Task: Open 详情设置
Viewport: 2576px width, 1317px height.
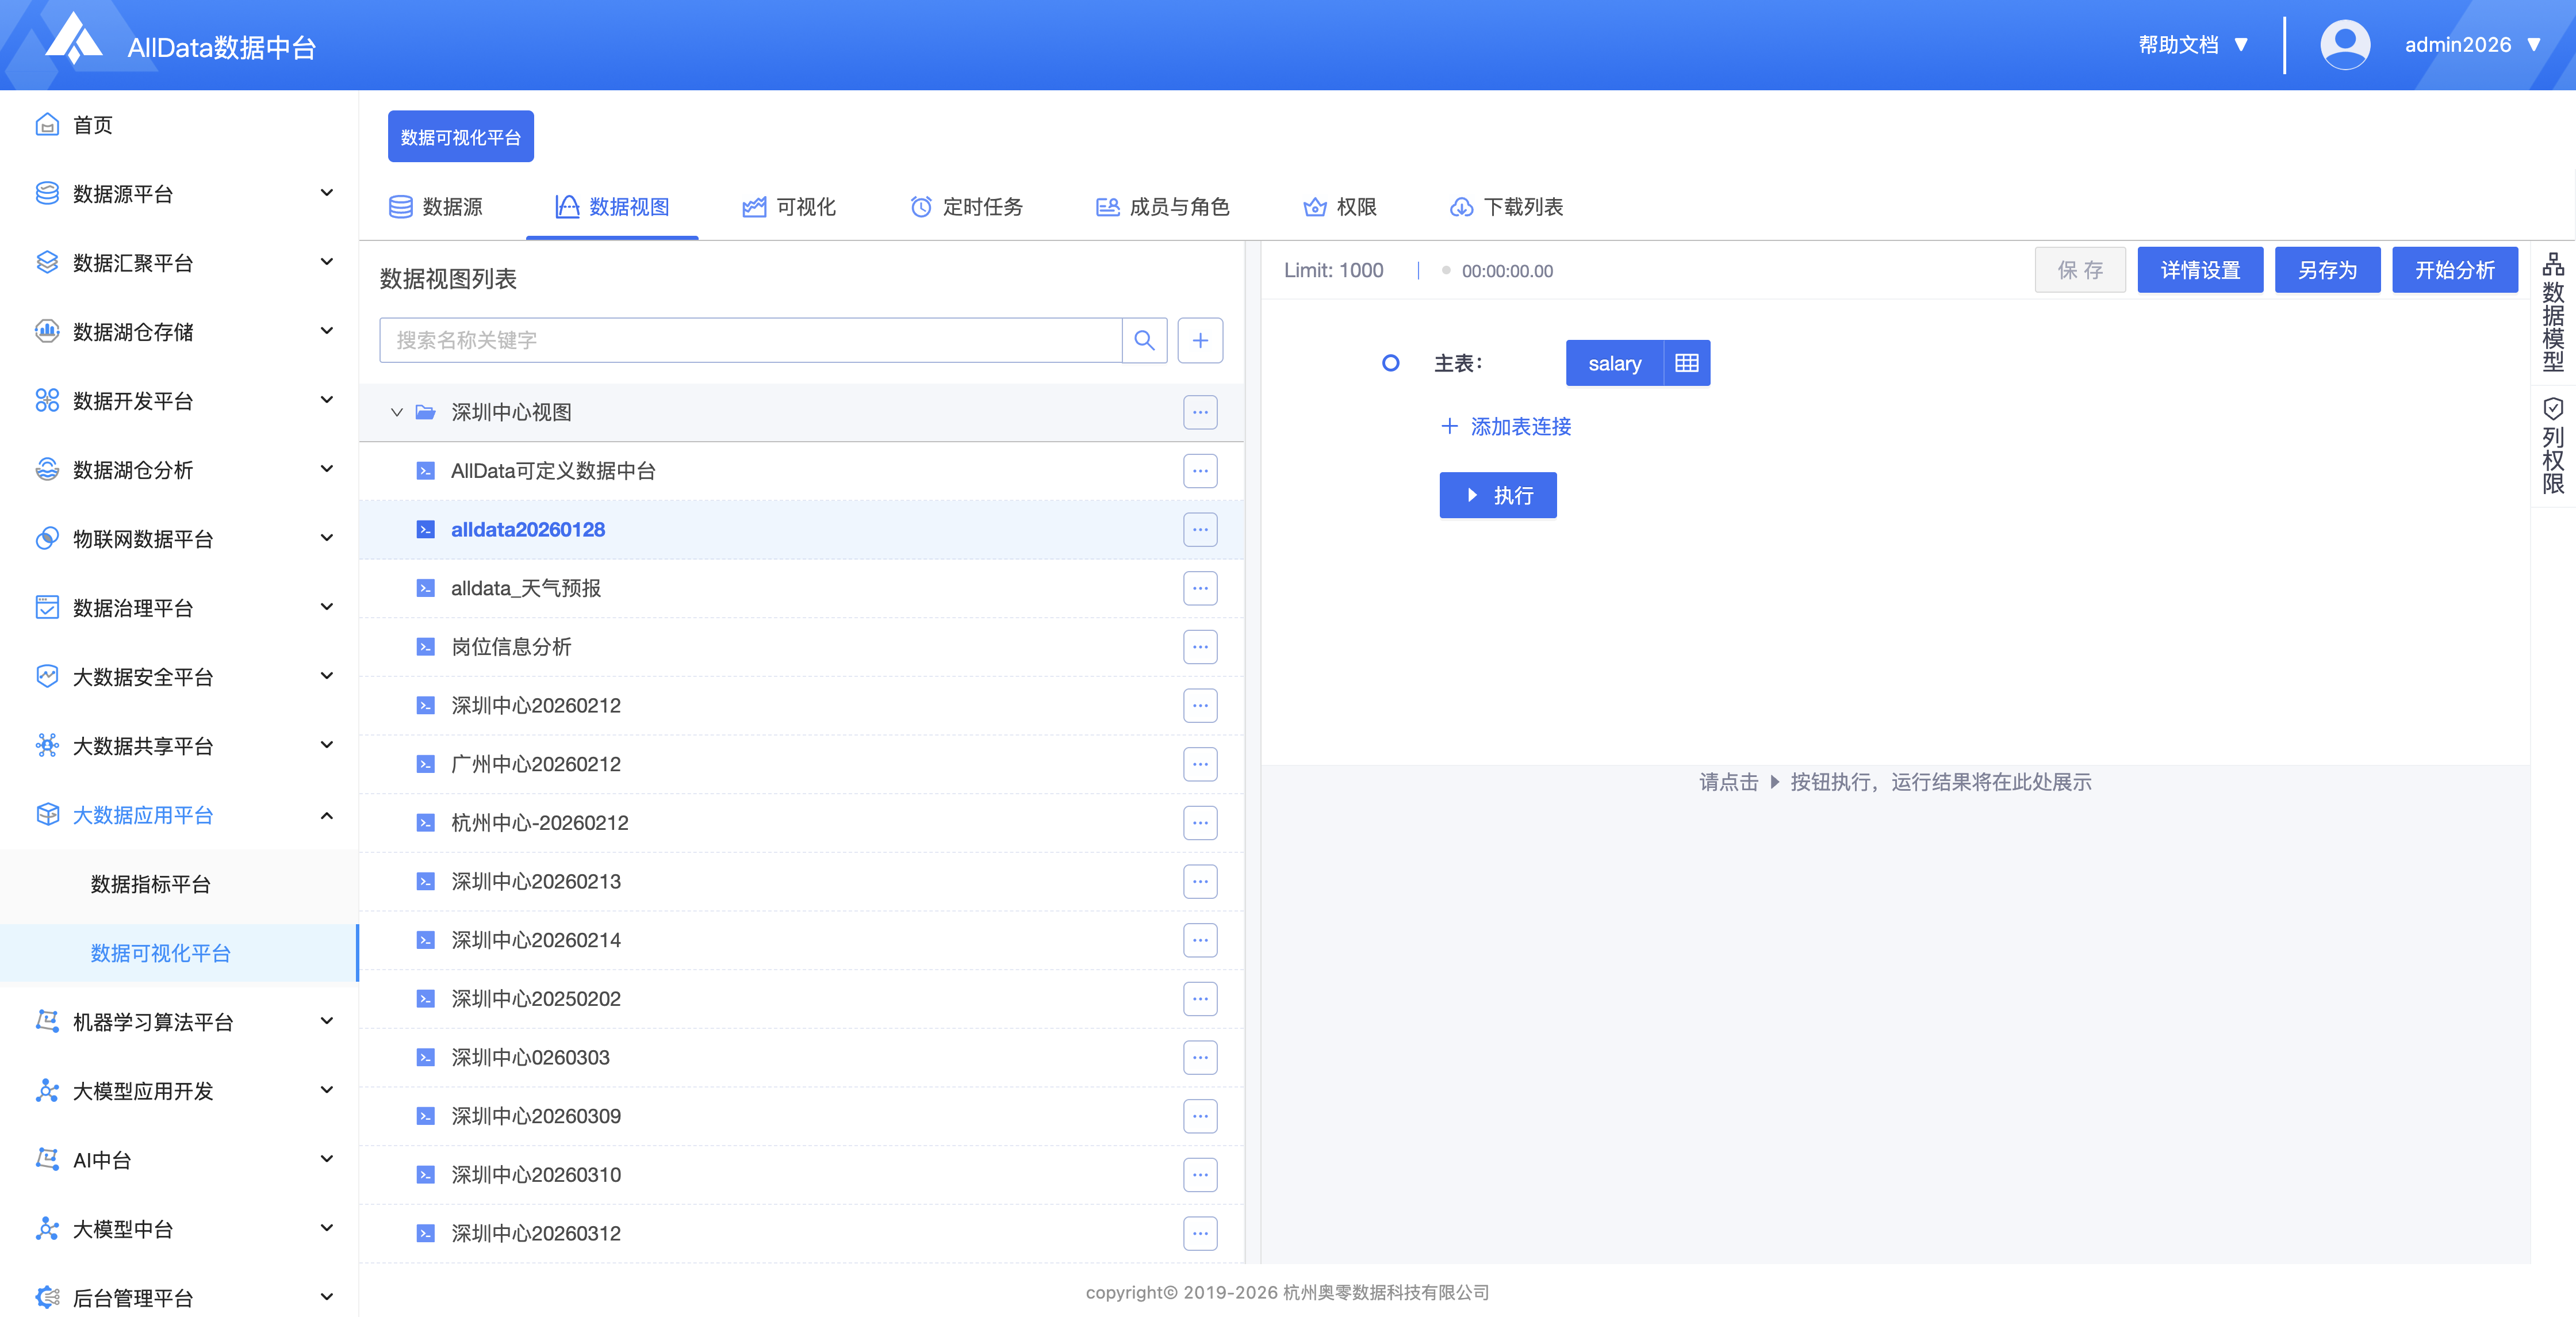Action: point(2200,270)
